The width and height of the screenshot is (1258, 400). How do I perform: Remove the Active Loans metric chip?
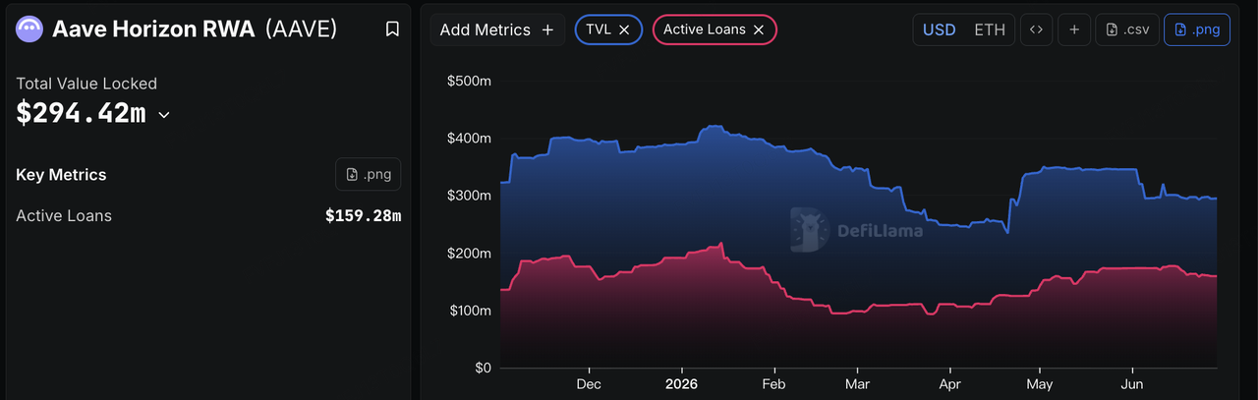759,29
